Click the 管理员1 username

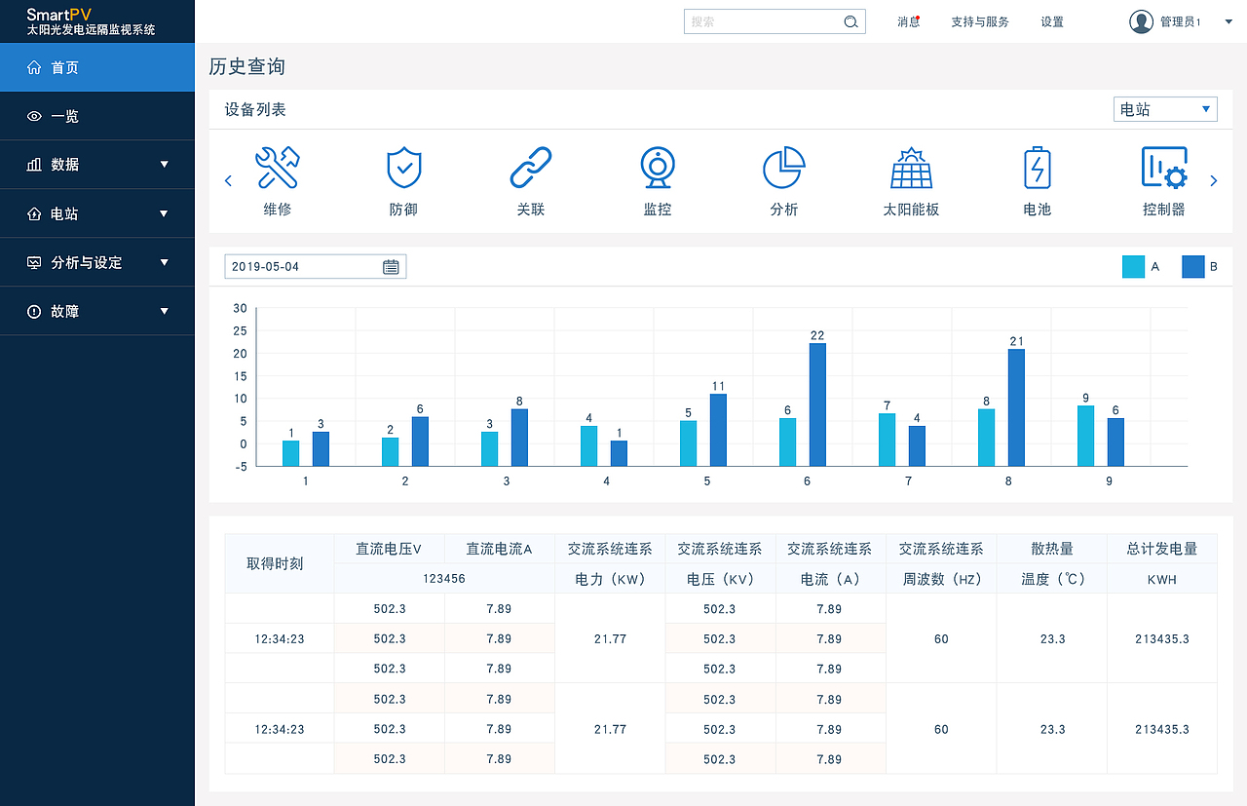coord(1181,21)
